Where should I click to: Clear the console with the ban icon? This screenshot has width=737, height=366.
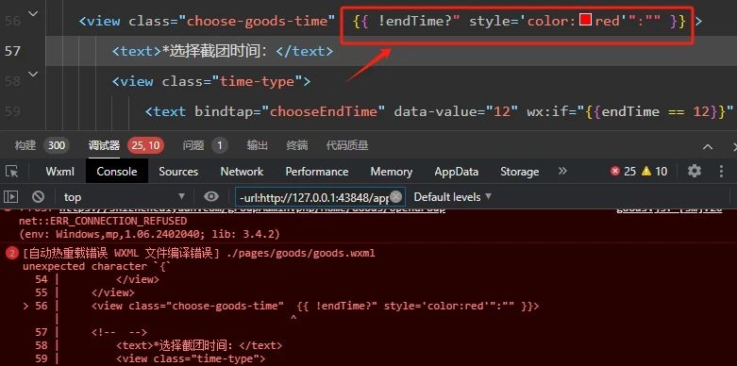click(38, 196)
